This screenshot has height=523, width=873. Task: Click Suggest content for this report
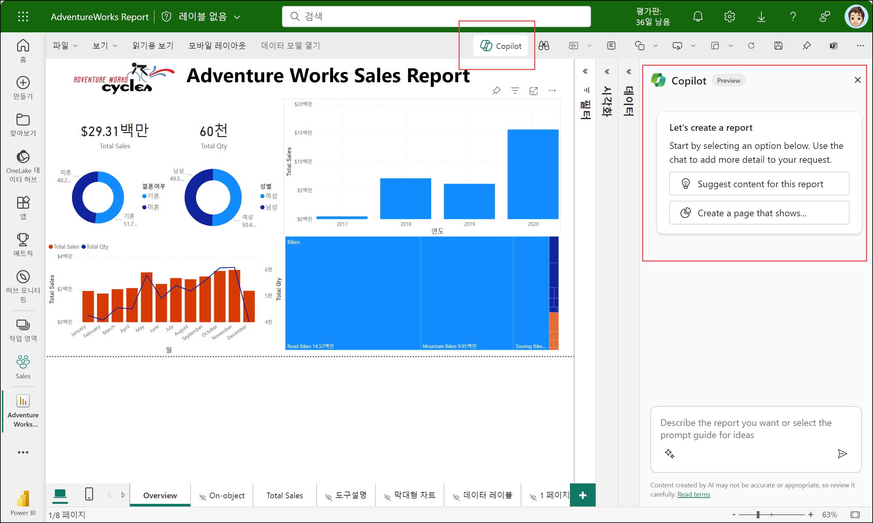tap(759, 184)
